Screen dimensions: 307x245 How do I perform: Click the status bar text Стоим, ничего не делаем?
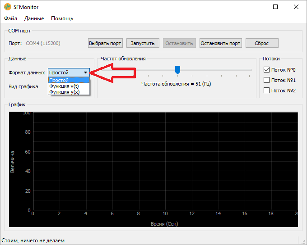coord(33,240)
